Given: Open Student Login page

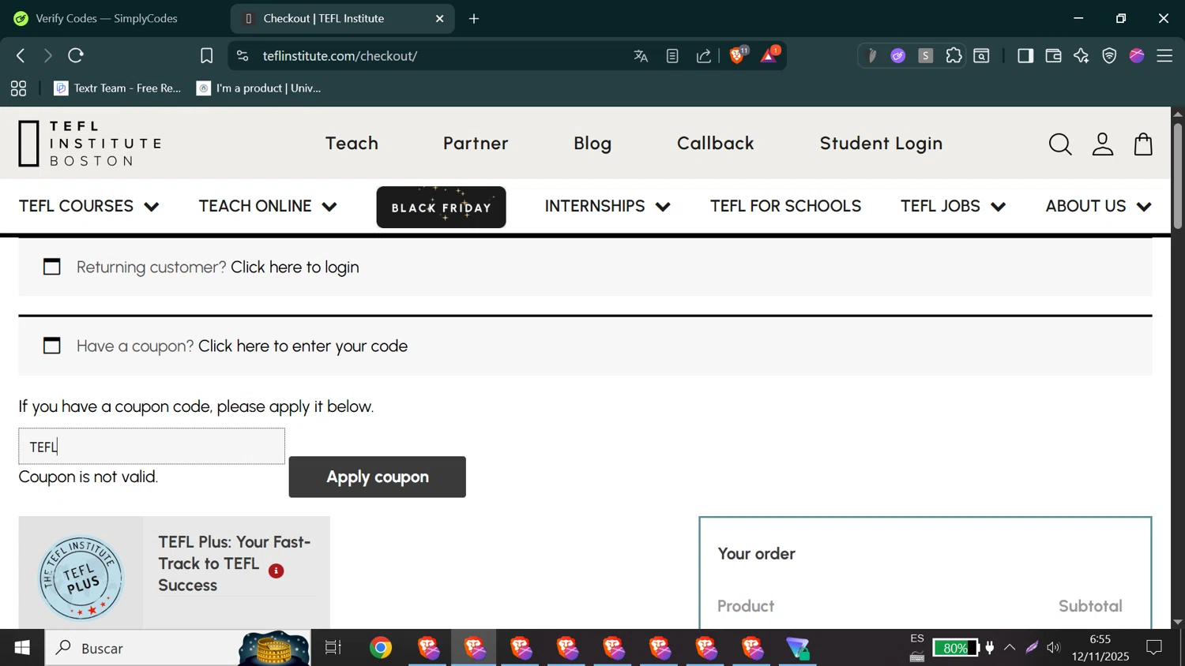Looking at the screenshot, I should click(x=881, y=144).
